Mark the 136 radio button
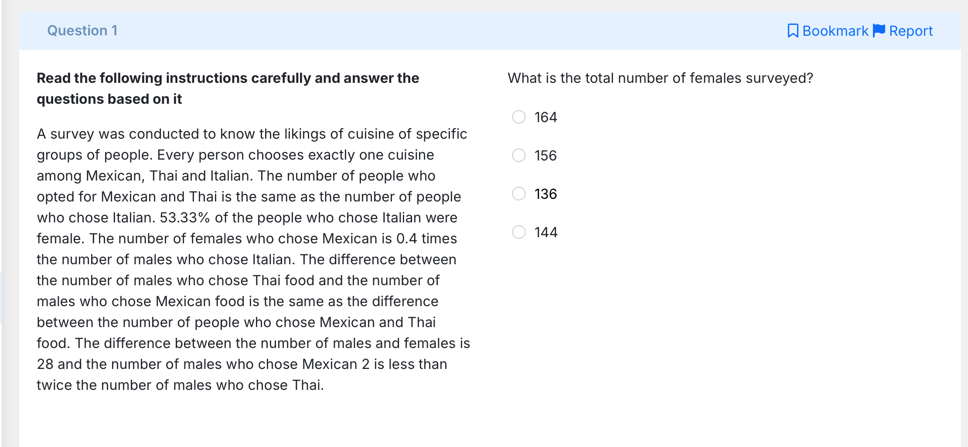The image size is (968, 447). tap(519, 194)
